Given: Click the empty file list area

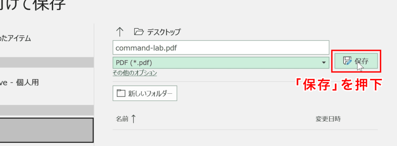Looking at the screenshot, I should tap(245, 138).
